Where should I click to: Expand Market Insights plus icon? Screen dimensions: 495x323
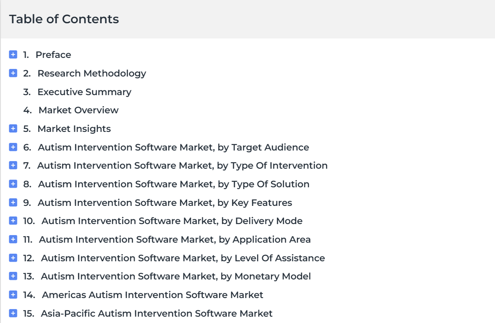(13, 129)
